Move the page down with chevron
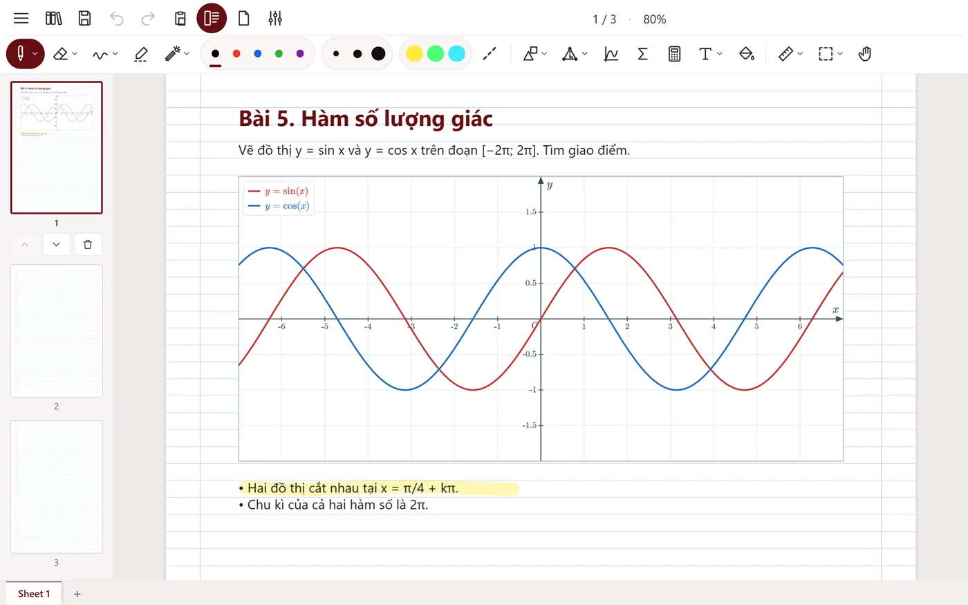 [56, 244]
